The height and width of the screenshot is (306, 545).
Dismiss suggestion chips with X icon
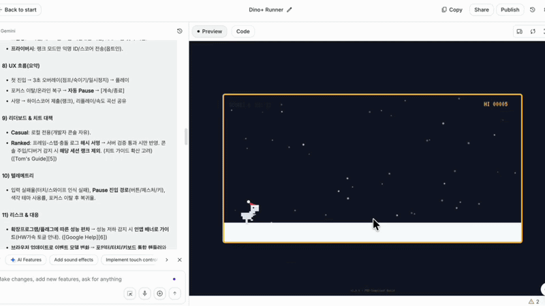click(x=180, y=260)
